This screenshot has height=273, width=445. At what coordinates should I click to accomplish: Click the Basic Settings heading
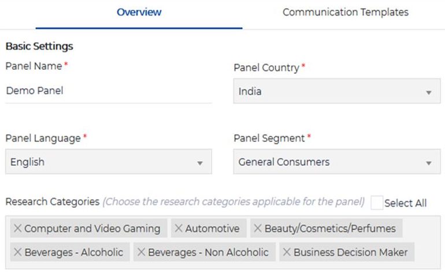coord(39,46)
